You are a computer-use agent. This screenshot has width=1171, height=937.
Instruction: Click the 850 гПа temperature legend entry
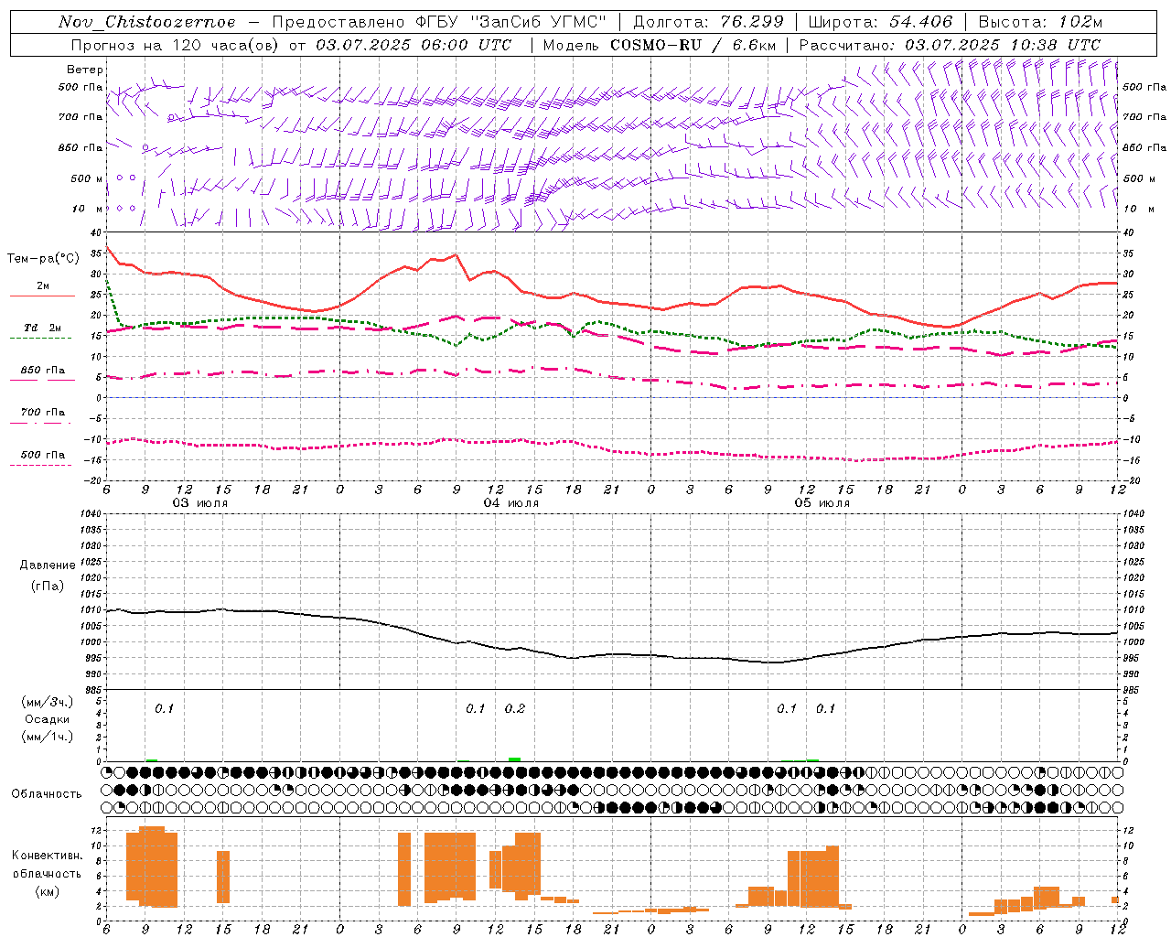click(x=42, y=371)
